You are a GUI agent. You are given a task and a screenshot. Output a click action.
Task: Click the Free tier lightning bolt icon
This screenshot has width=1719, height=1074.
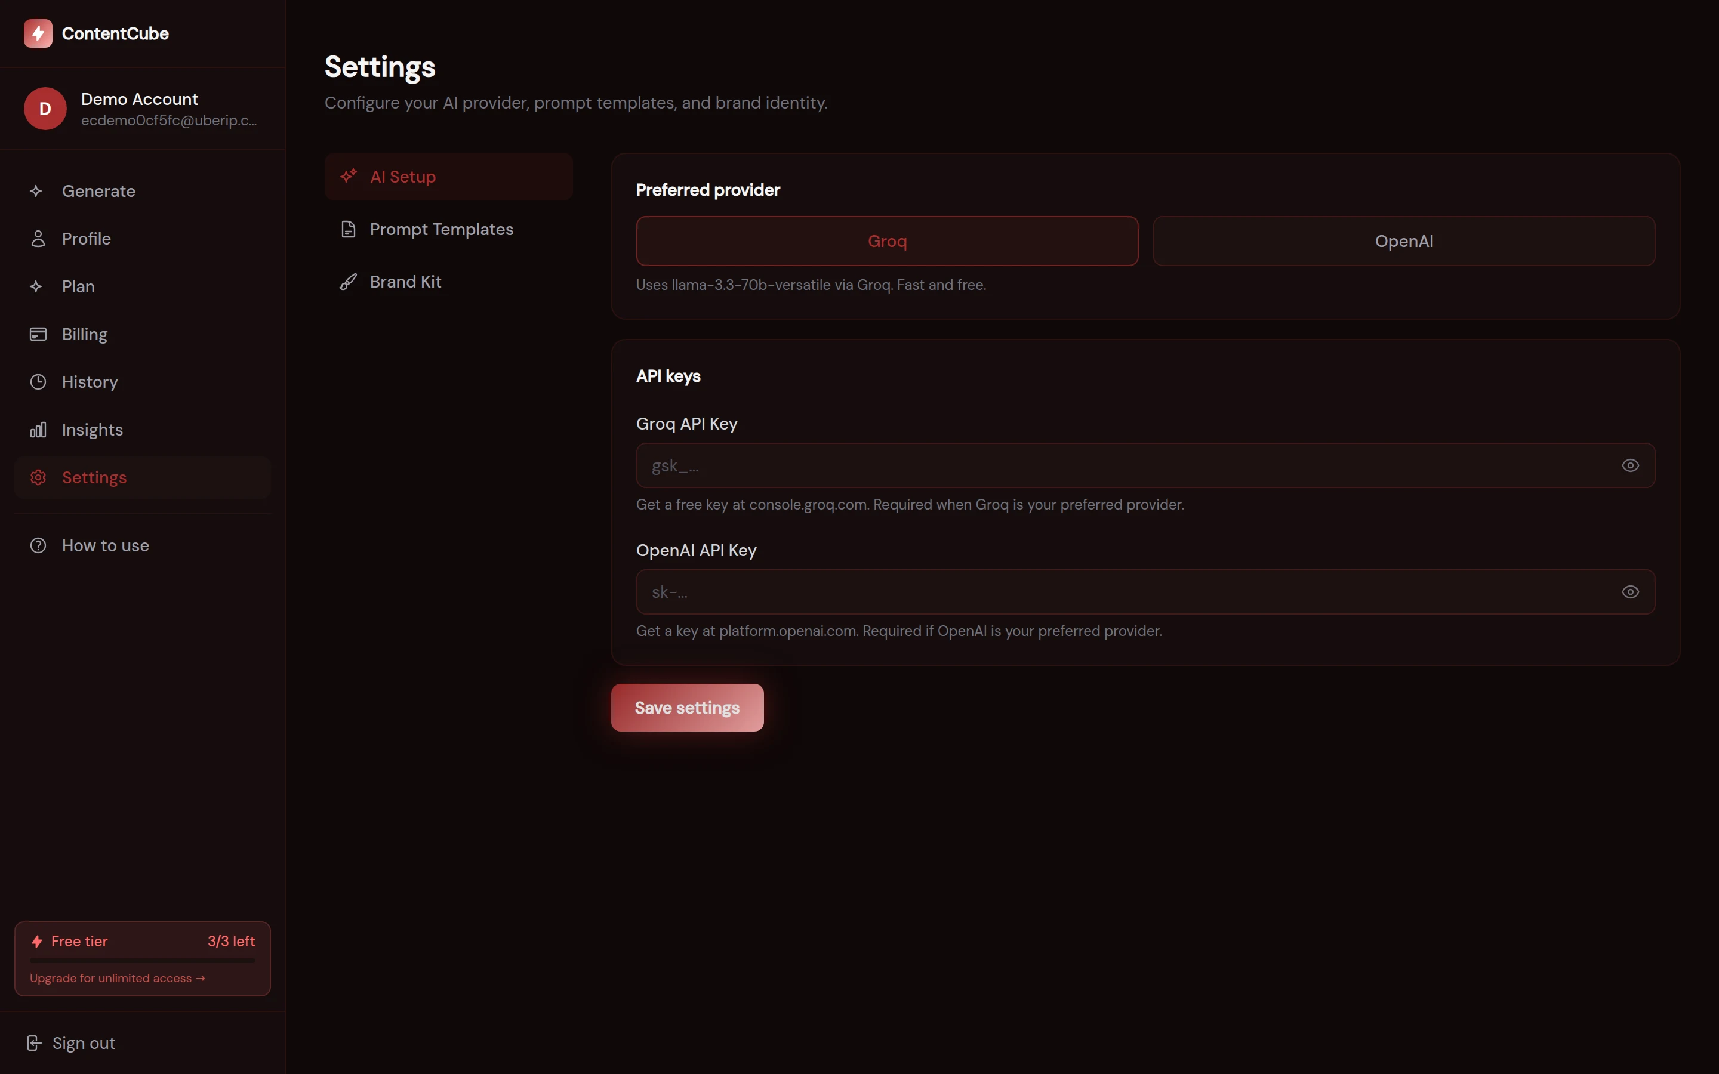(37, 941)
